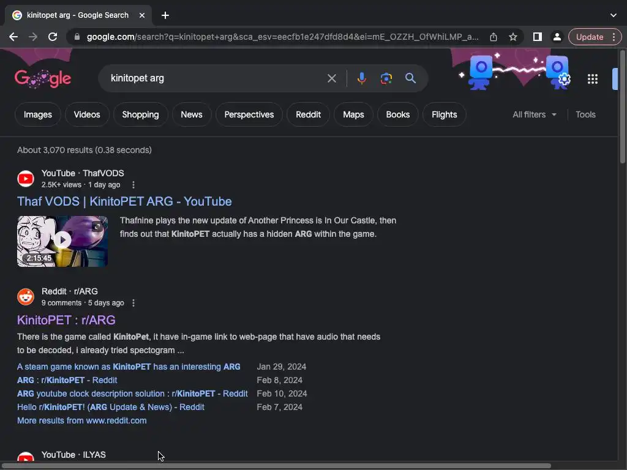Image resolution: width=627 pixels, height=470 pixels.
Task: Click the YouTube favicon of ThafVODS result
Action: pyautogui.click(x=26, y=179)
